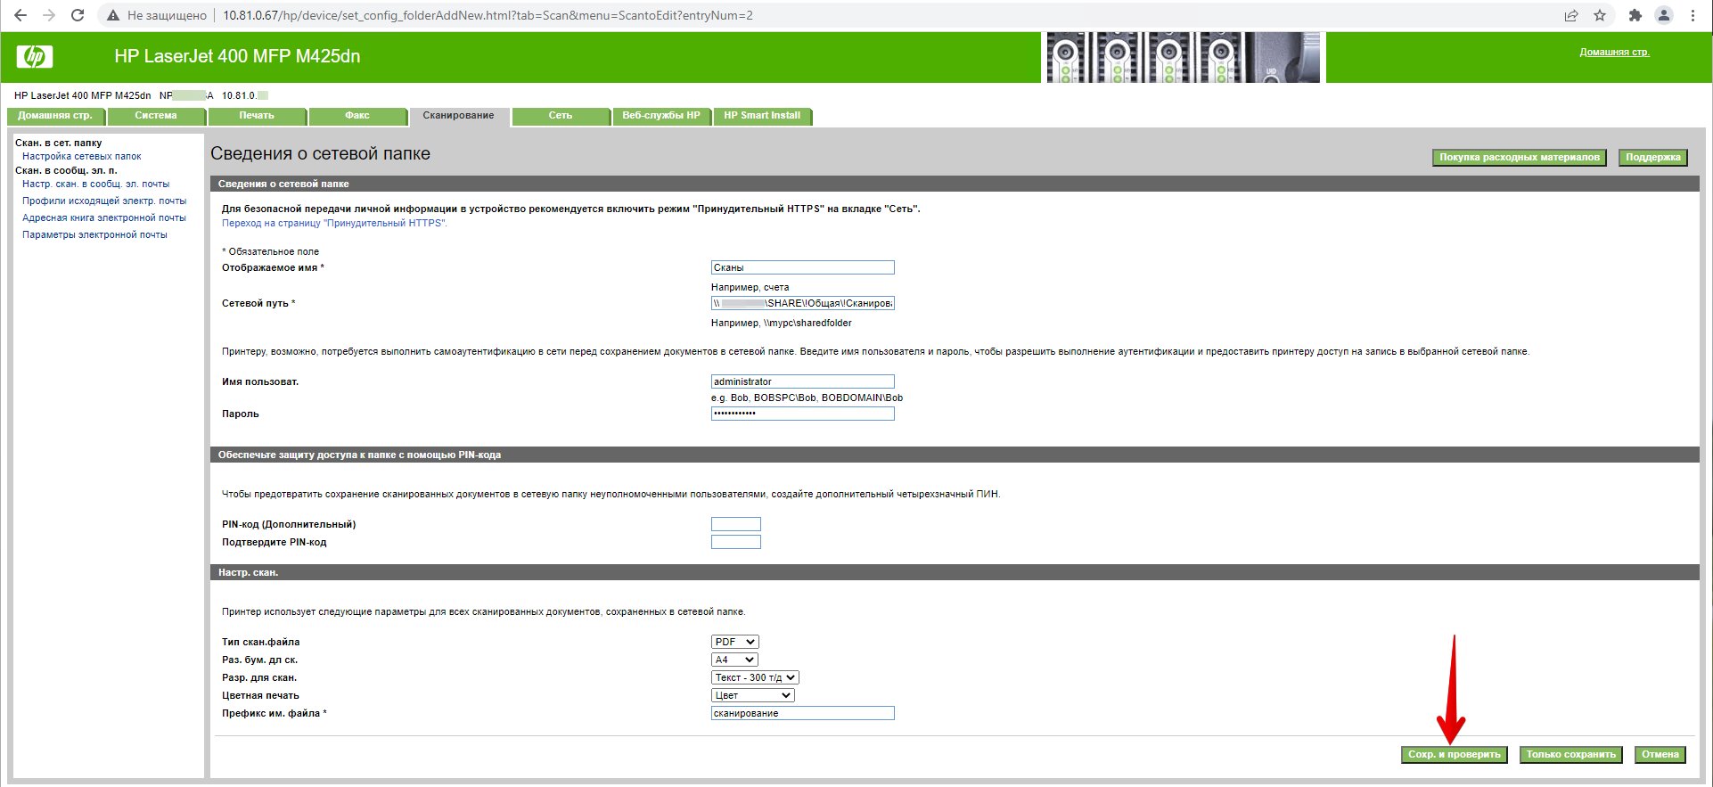
Task: Open the Веб-службы HP tab
Action: [x=661, y=116]
